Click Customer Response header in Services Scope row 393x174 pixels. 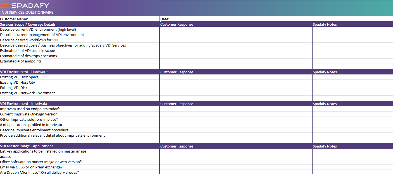point(236,24)
